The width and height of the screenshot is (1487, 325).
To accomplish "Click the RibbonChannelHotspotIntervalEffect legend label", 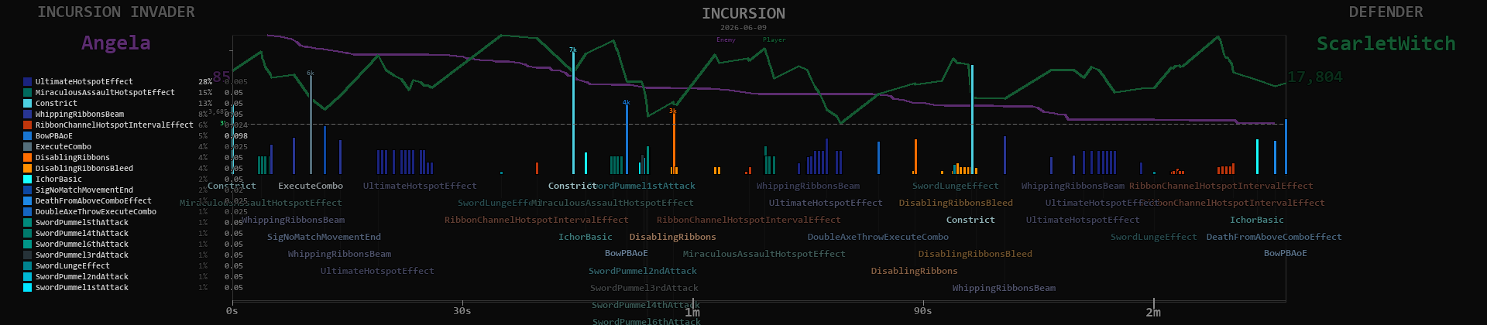I will click(115, 125).
